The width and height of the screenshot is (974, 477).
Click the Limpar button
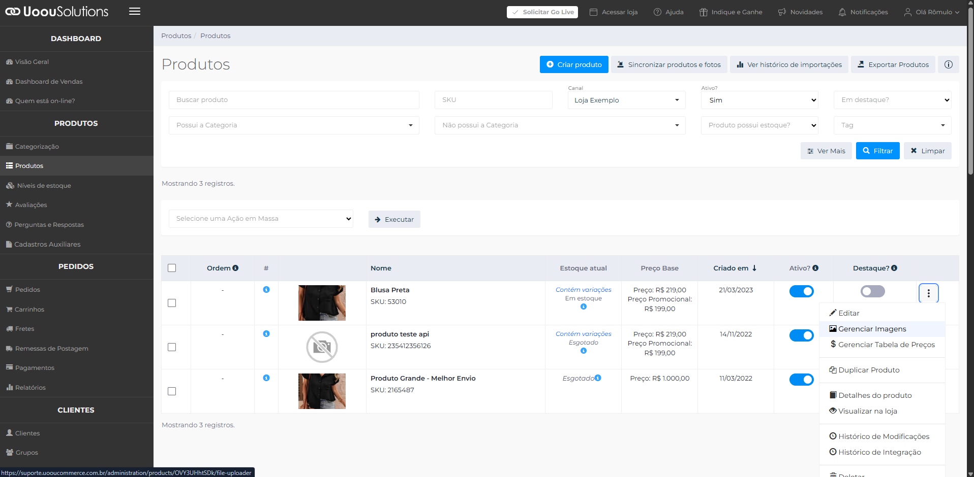point(928,151)
